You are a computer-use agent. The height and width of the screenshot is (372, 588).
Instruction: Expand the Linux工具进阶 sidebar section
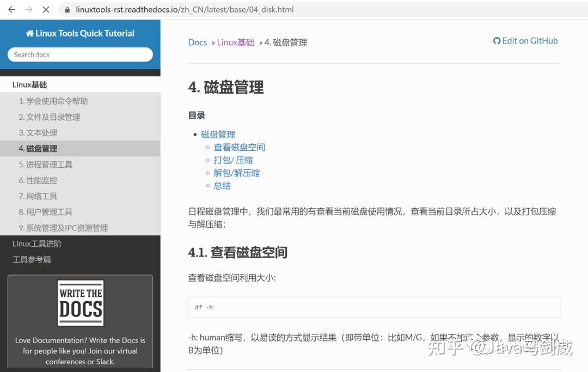coord(80,244)
